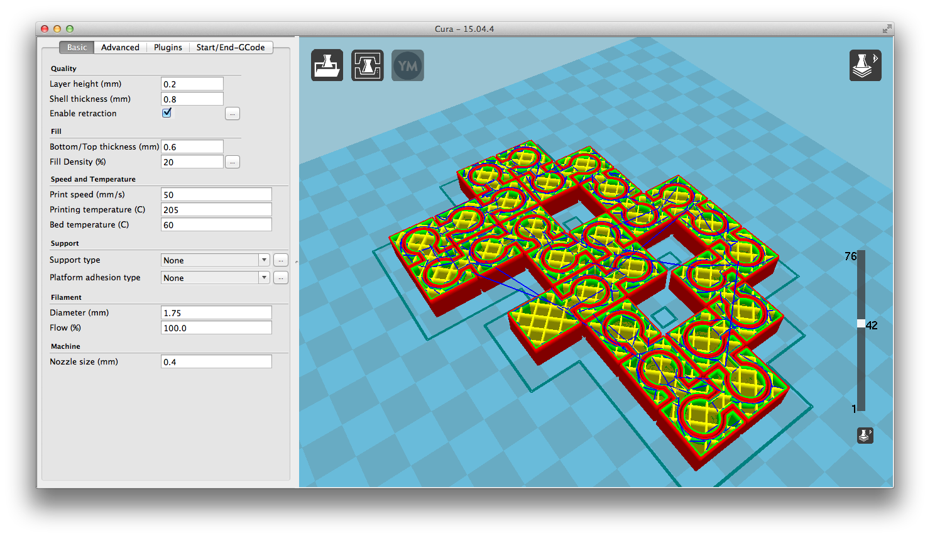Click the 'Quality' section heading
The image size is (930, 538).
(63, 69)
